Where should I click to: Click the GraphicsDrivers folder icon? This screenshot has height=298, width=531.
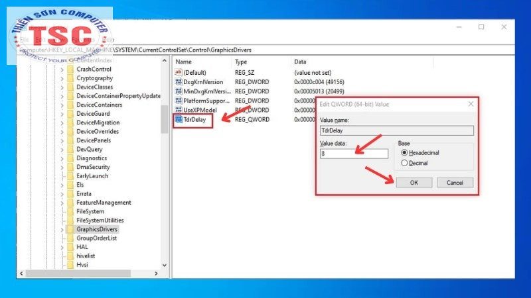70,229
